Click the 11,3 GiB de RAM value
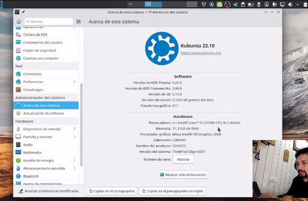The image size is (308, 201). (186, 129)
